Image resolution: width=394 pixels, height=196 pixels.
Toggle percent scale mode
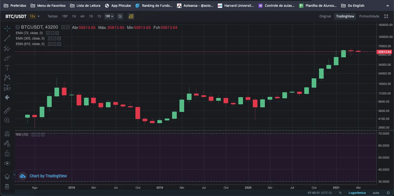point(340,193)
